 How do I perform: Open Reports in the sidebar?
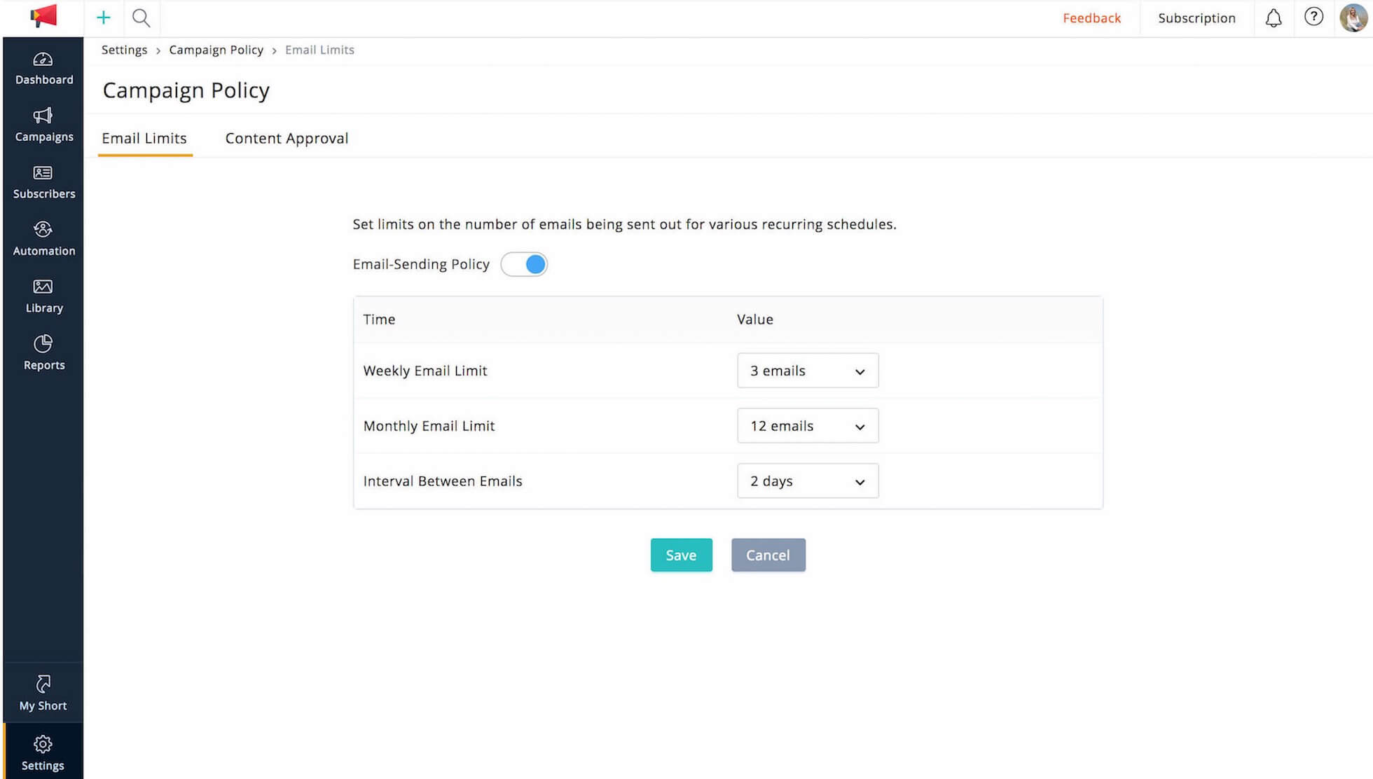pos(43,354)
